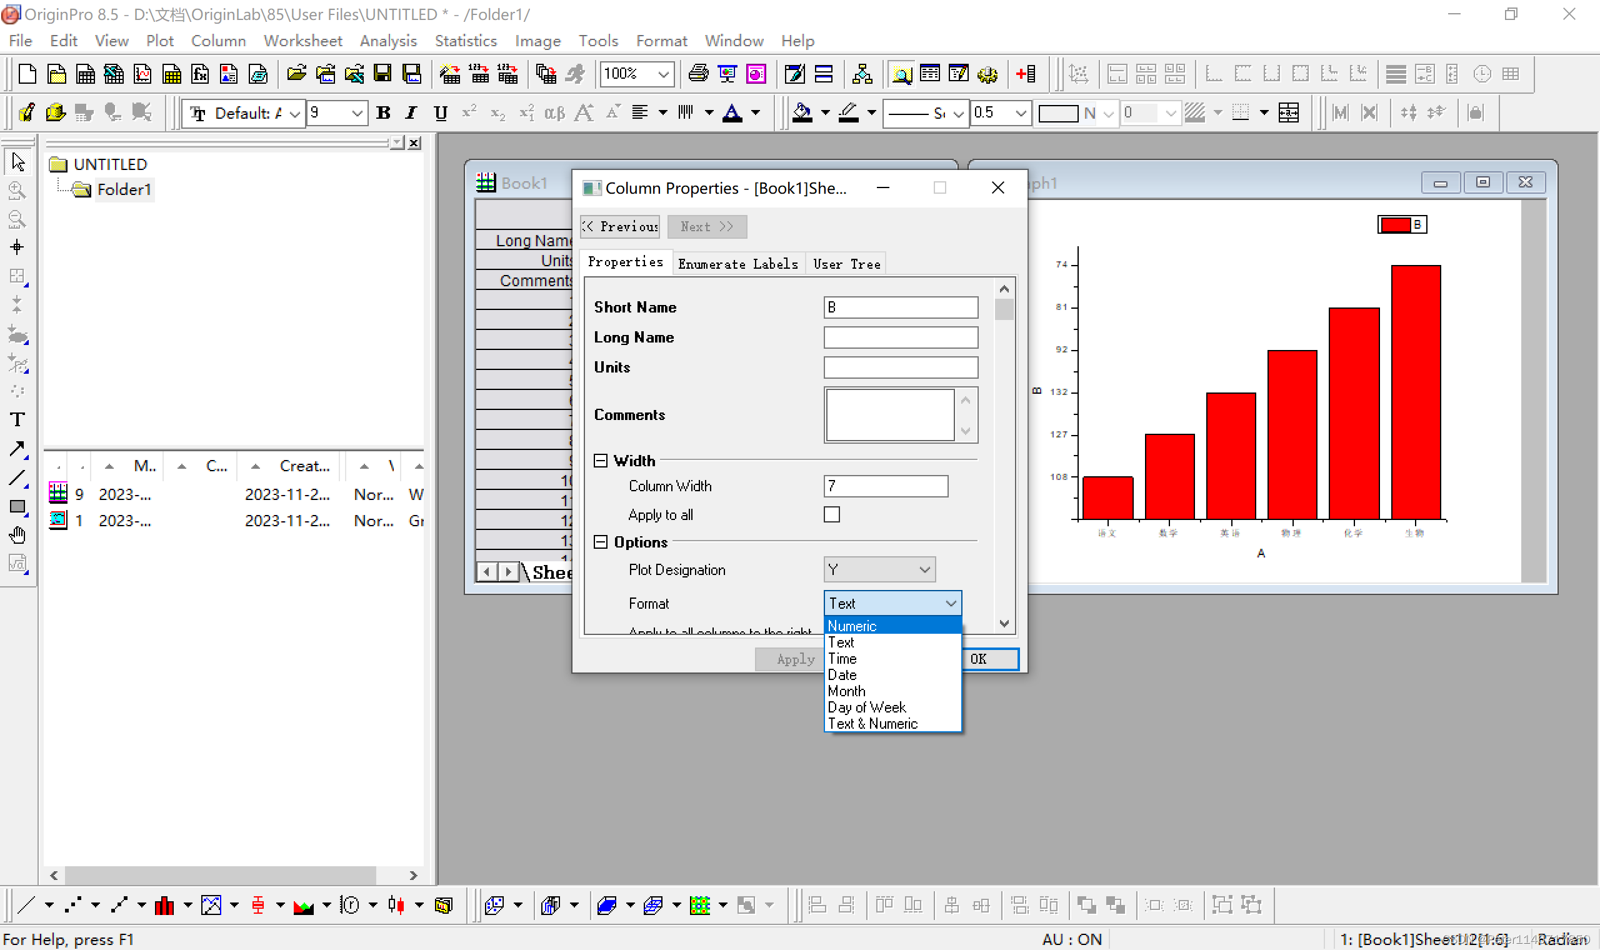Drag the column width slider value
Screen dimensions: 1600x950
pyautogui.click(x=886, y=485)
